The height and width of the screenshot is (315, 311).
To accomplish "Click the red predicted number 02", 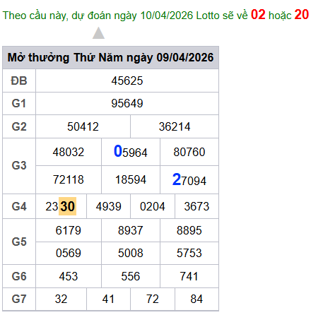I will tap(258, 15).
